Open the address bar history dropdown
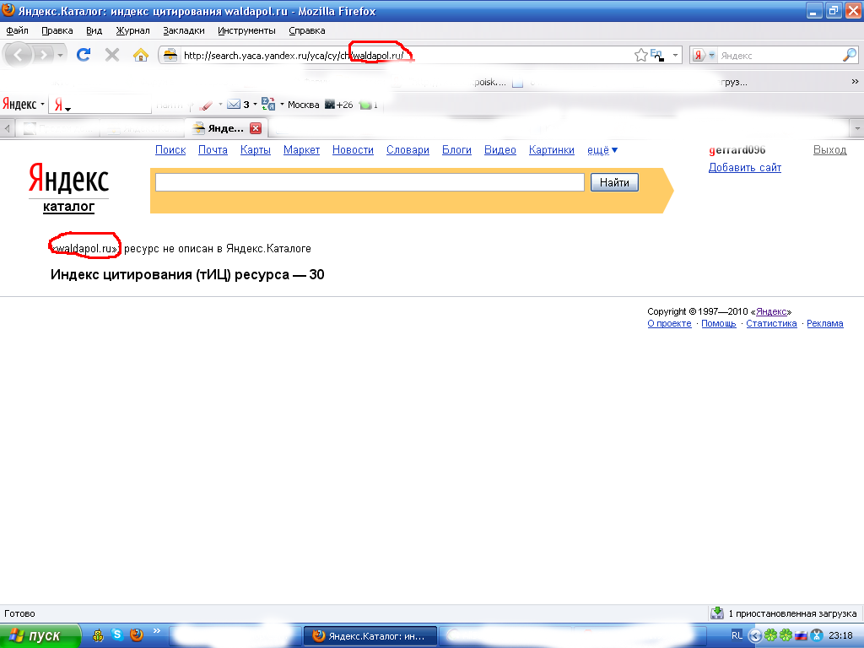864x648 pixels. pyautogui.click(x=676, y=55)
